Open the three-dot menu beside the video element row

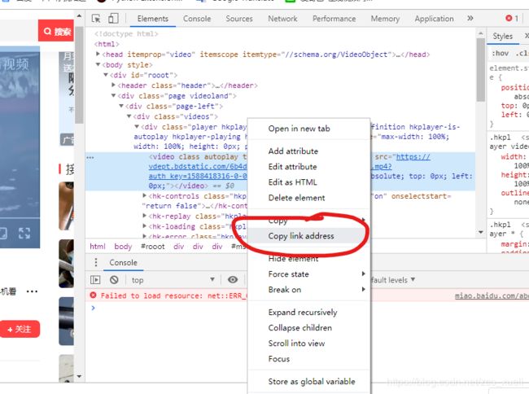tap(90, 158)
